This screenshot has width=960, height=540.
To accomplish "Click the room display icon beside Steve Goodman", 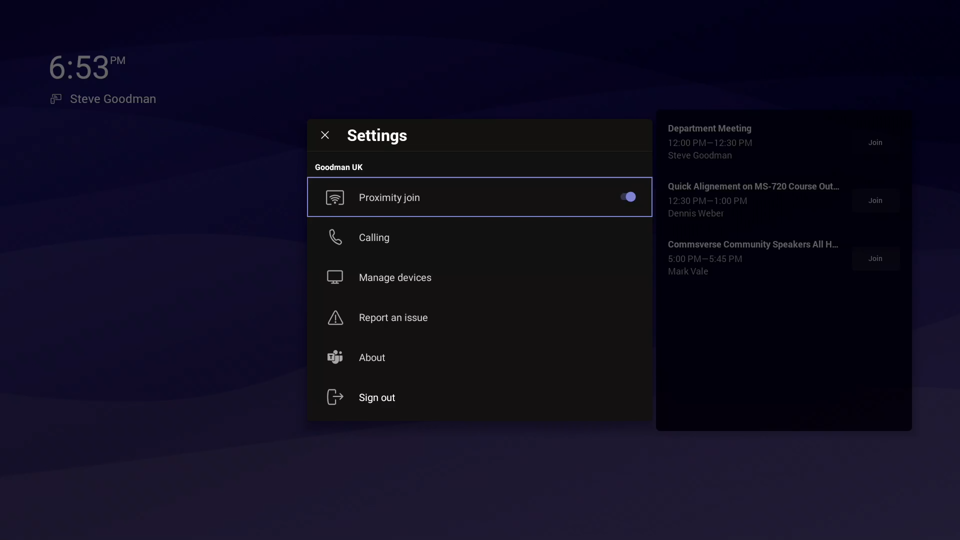I will coord(56,98).
